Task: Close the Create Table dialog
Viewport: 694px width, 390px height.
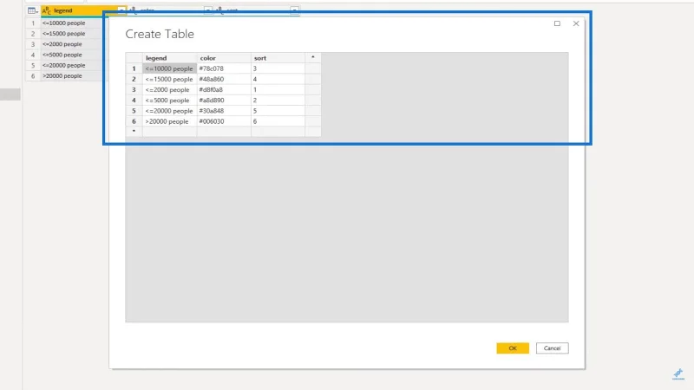Action: tap(576, 23)
